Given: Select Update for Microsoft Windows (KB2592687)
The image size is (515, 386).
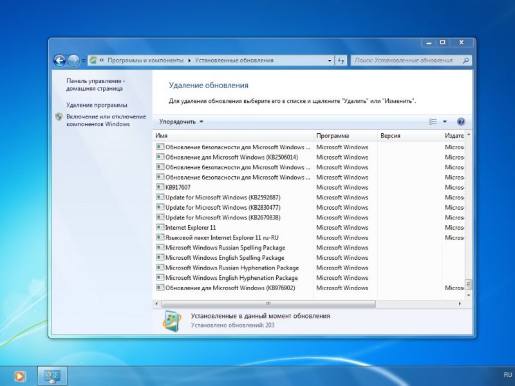Looking at the screenshot, I should pyautogui.click(x=309, y=198).
